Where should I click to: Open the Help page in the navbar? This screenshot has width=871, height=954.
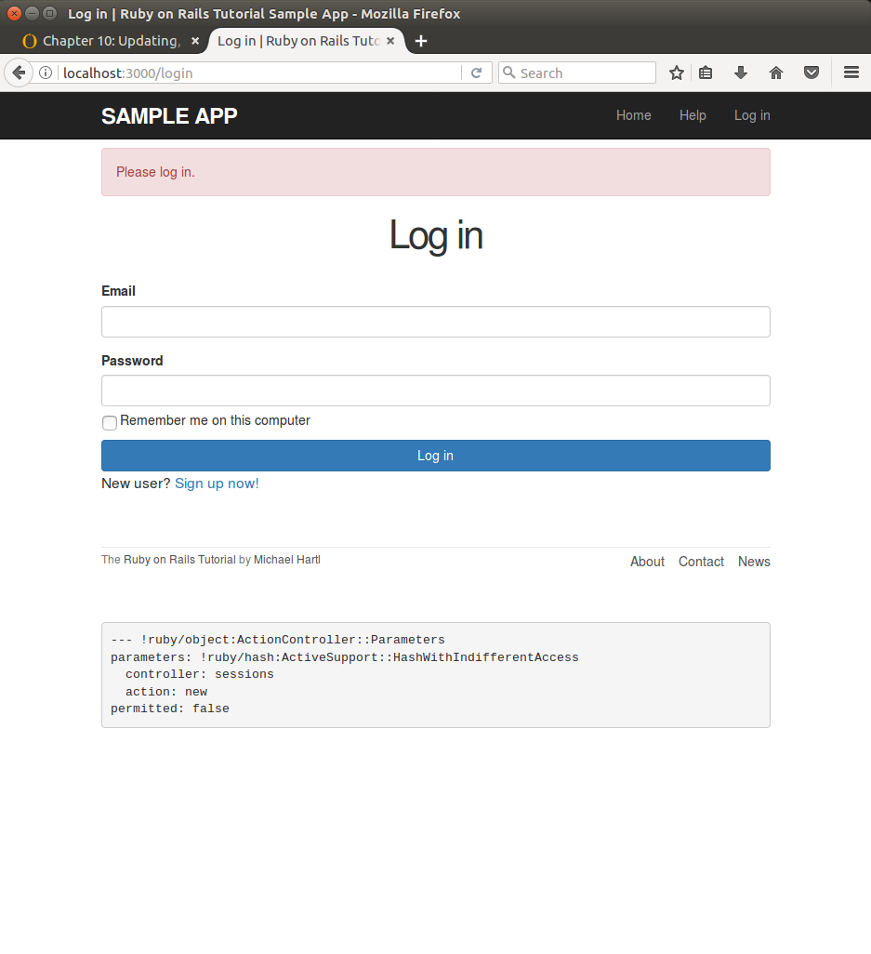point(693,115)
